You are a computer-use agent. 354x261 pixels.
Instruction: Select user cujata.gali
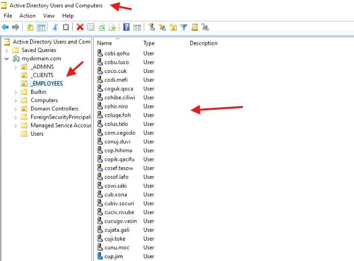point(117,230)
